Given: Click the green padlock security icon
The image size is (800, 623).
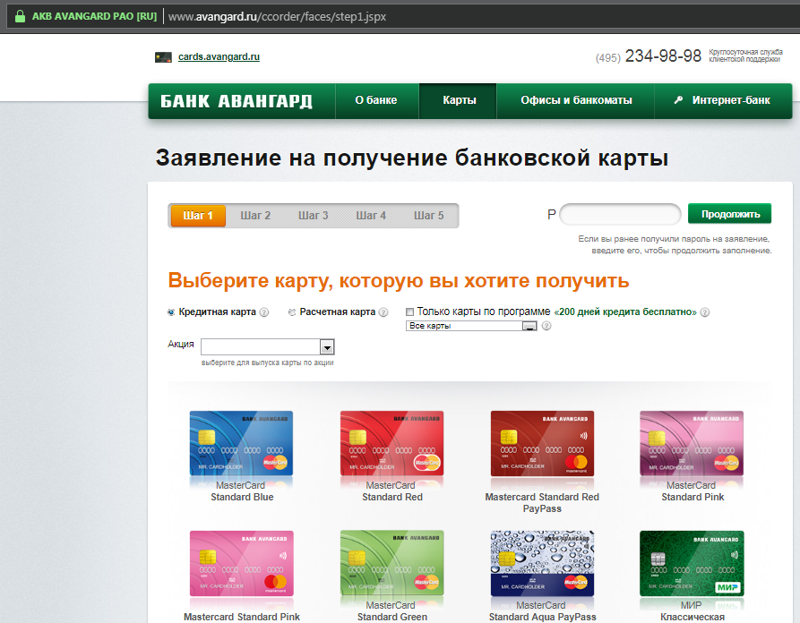Looking at the screenshot, I should click(x=20, y=16).
